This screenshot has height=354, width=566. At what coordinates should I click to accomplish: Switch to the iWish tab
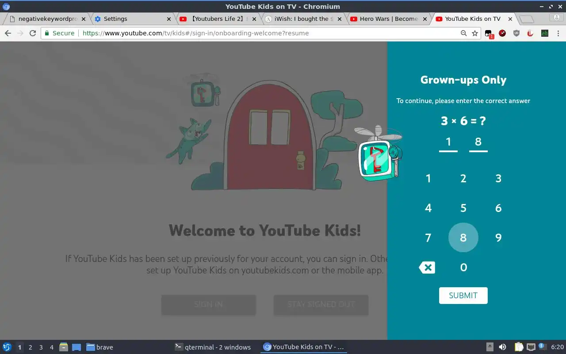point(303,19)
